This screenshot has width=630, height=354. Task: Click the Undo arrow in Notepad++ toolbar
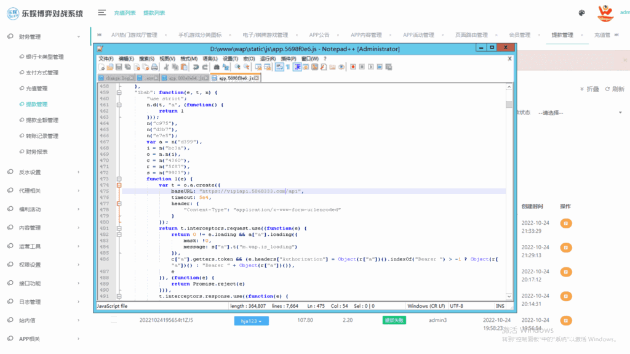coord(196,67)
